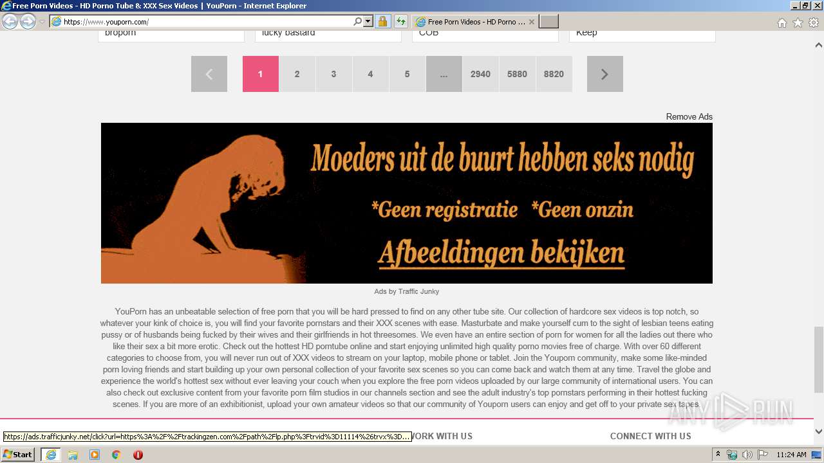Open a new blank tab
Viewport: 824px width, 463px height.
pos(548,22)
